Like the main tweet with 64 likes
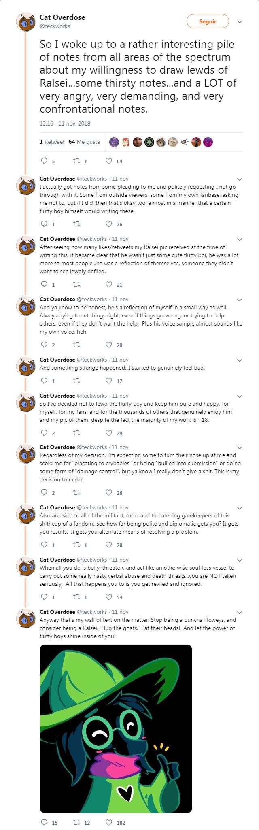This screenshot has height=830, width=259. pos(109,161)
